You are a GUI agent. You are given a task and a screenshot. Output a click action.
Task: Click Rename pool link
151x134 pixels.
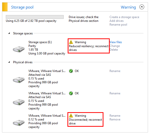pyautogui.click(x=118, y=25)
